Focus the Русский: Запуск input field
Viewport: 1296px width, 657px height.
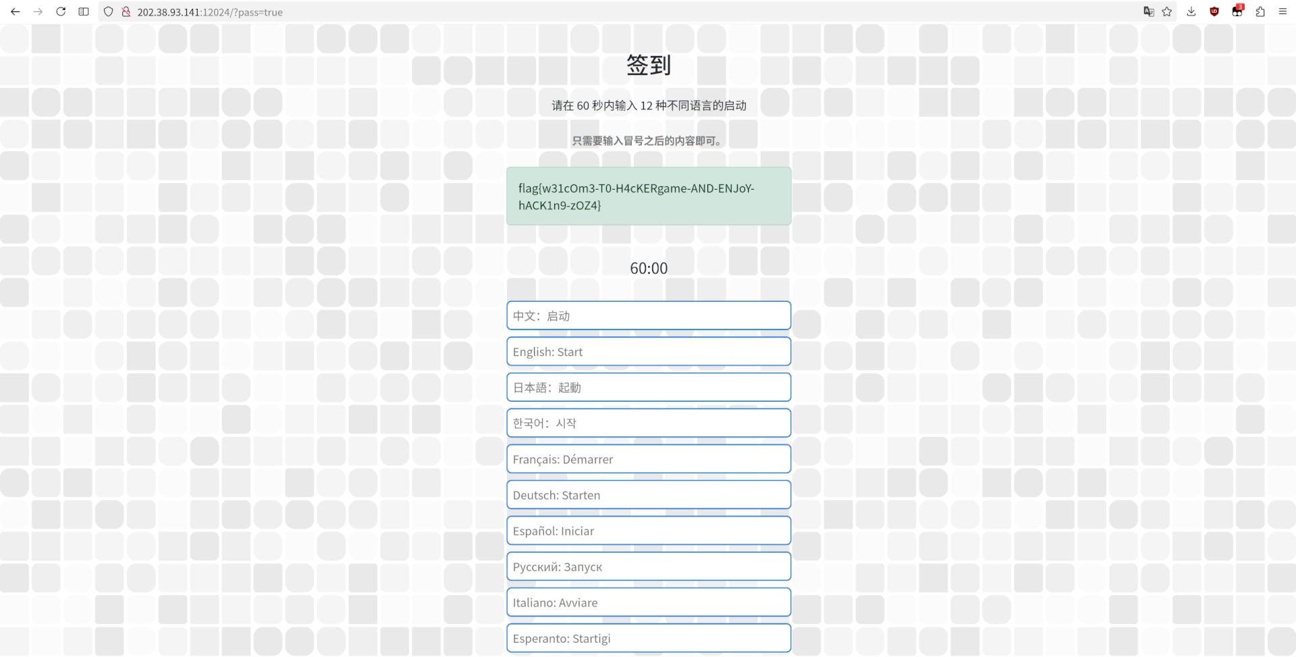click(649, 566)
